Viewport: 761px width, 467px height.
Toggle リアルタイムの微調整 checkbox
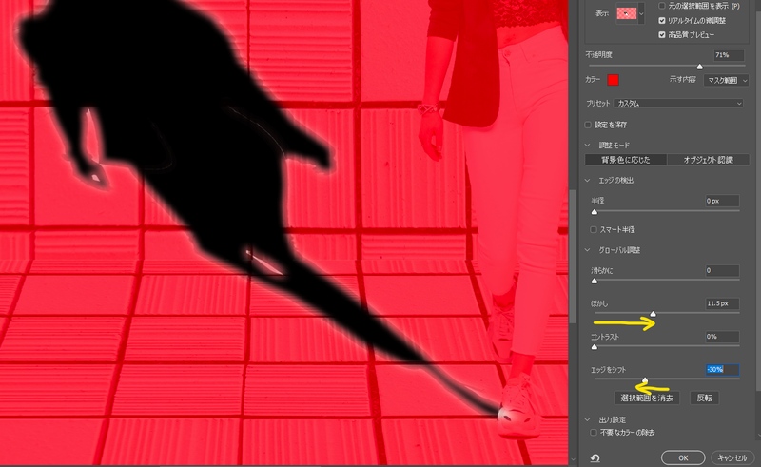(x=663, y=20)
